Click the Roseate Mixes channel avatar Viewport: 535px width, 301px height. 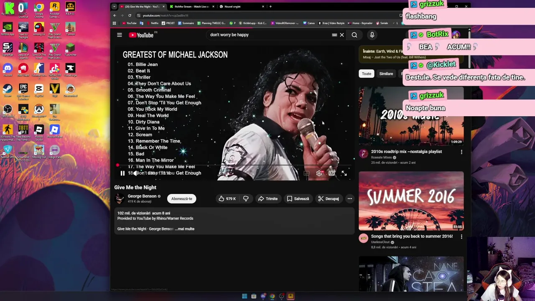[364, 154]
